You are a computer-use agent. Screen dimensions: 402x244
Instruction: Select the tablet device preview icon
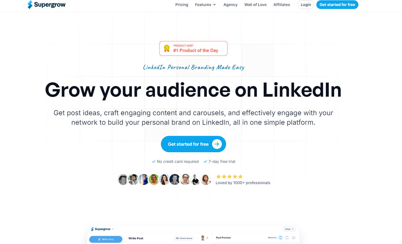[x=287, y=238]
